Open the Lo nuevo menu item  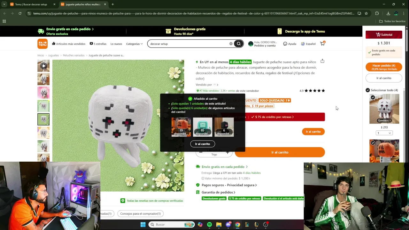point(116,44)
